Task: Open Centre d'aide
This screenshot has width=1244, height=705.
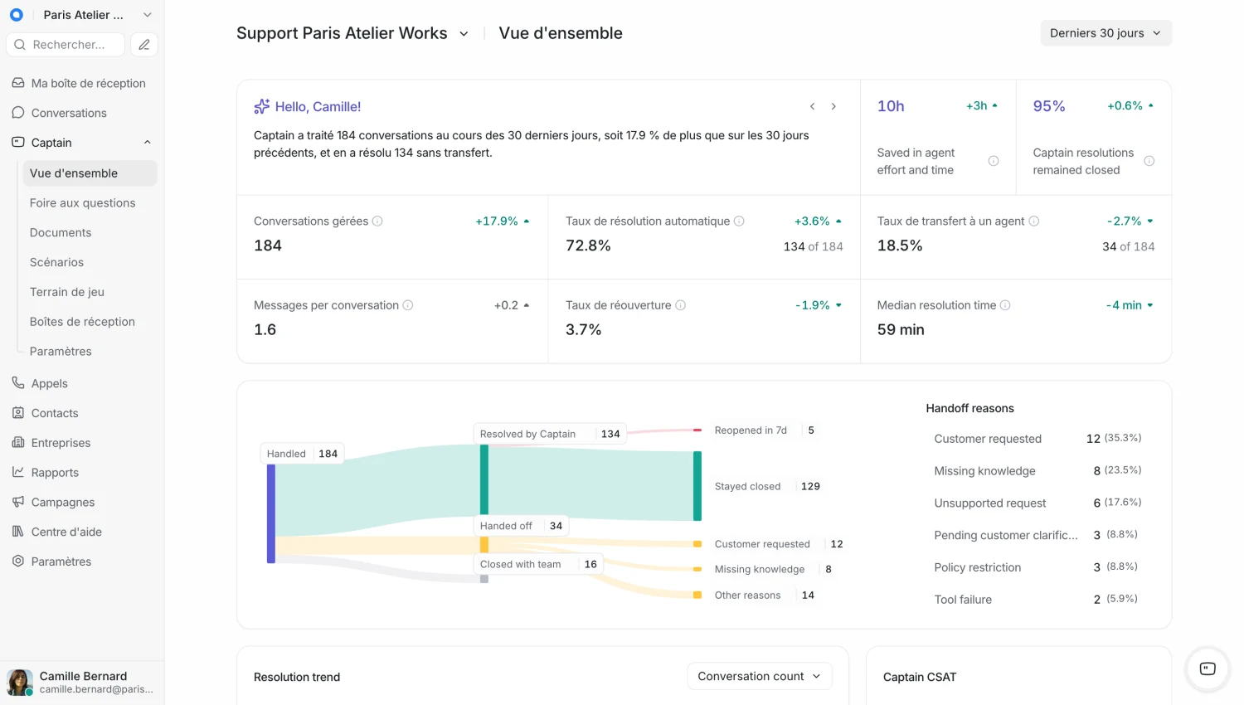Action: [x=81, y=532]
